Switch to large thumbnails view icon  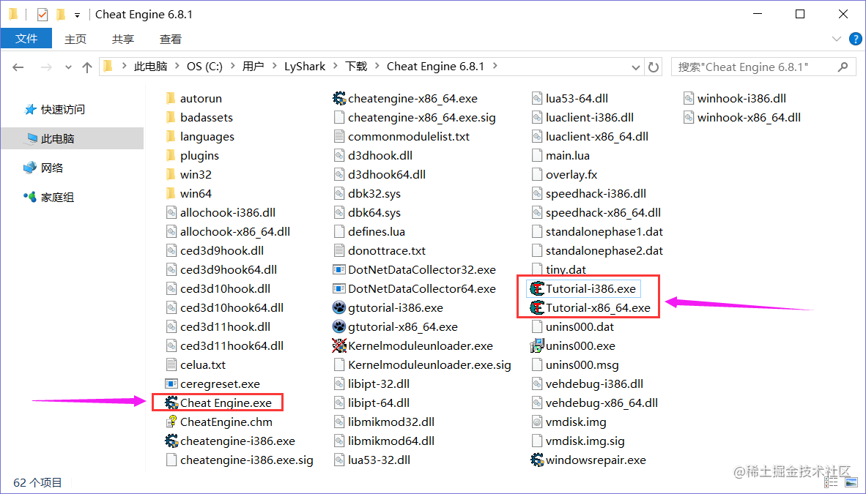851,482
